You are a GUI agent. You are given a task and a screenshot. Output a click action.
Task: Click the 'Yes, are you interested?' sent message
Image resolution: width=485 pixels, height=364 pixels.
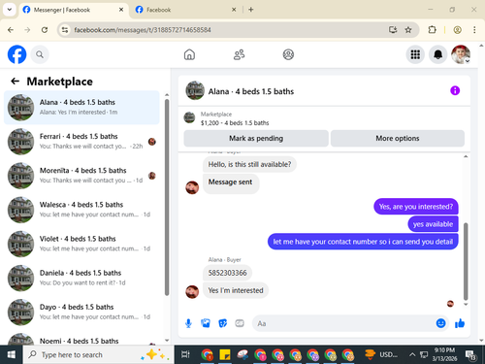pyautogui.click(x=416, y=207)
